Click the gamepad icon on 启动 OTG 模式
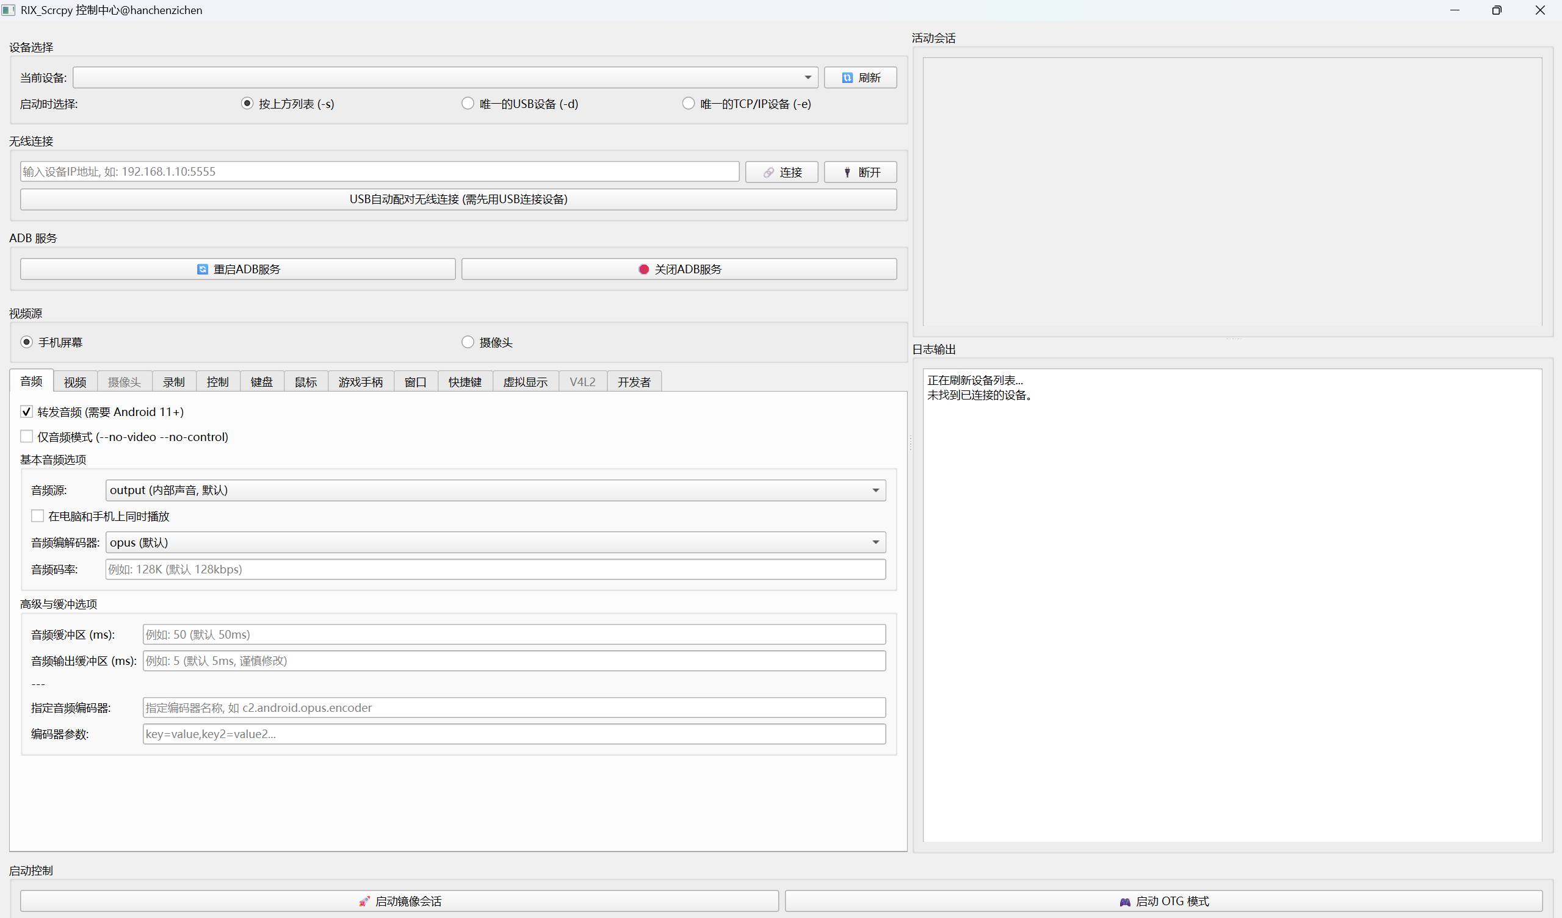This screenshot has width=1562, height=918. click(1124, 902)
